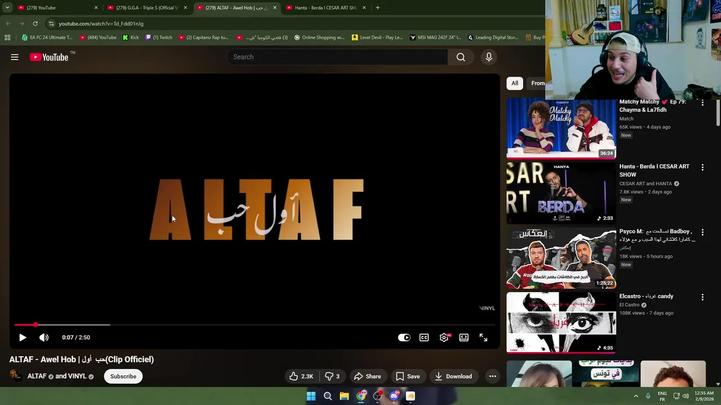This screenshot has height=405, width=721.
Task: Open the Elcastro candy video thumbnail
Action: (561, 323)
